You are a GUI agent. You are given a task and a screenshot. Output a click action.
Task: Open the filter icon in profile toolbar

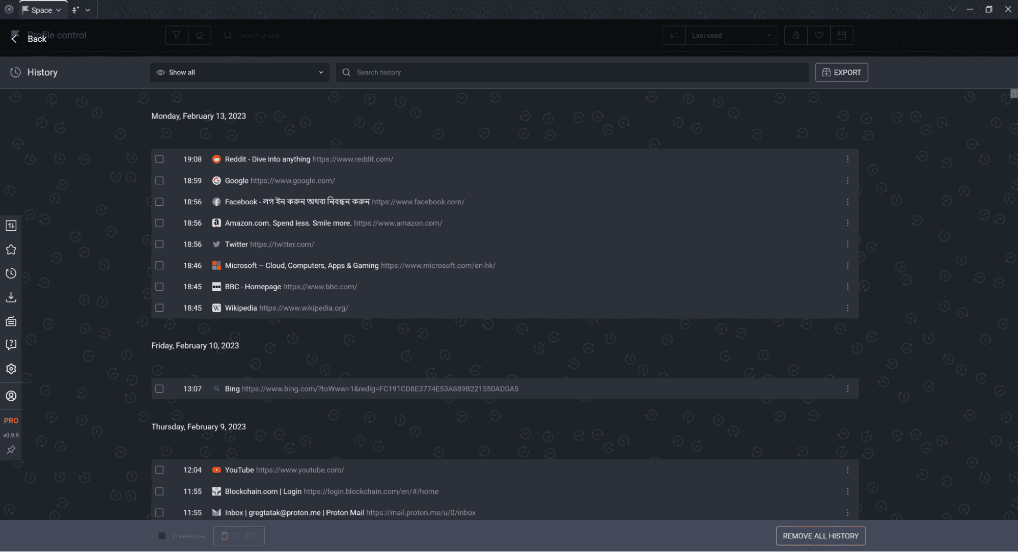[x=177, y=35]
